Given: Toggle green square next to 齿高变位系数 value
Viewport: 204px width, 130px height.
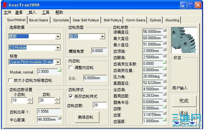Looking at the screenshot, I should [165, 62].
